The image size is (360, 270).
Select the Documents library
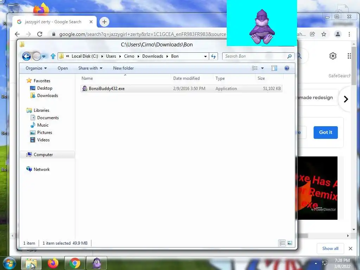tap(48, 118)
